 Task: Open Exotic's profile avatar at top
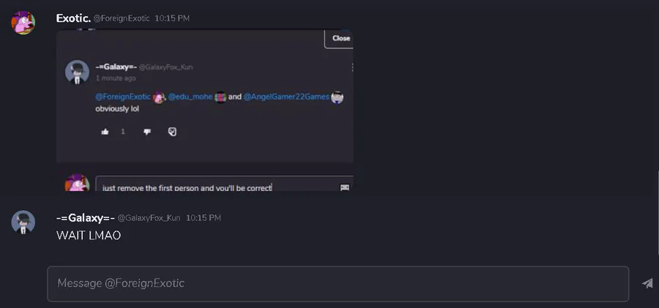click(x=23, y=23)
